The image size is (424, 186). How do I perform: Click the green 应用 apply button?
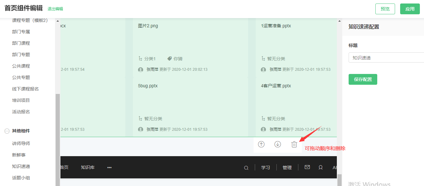coord(410,9)
